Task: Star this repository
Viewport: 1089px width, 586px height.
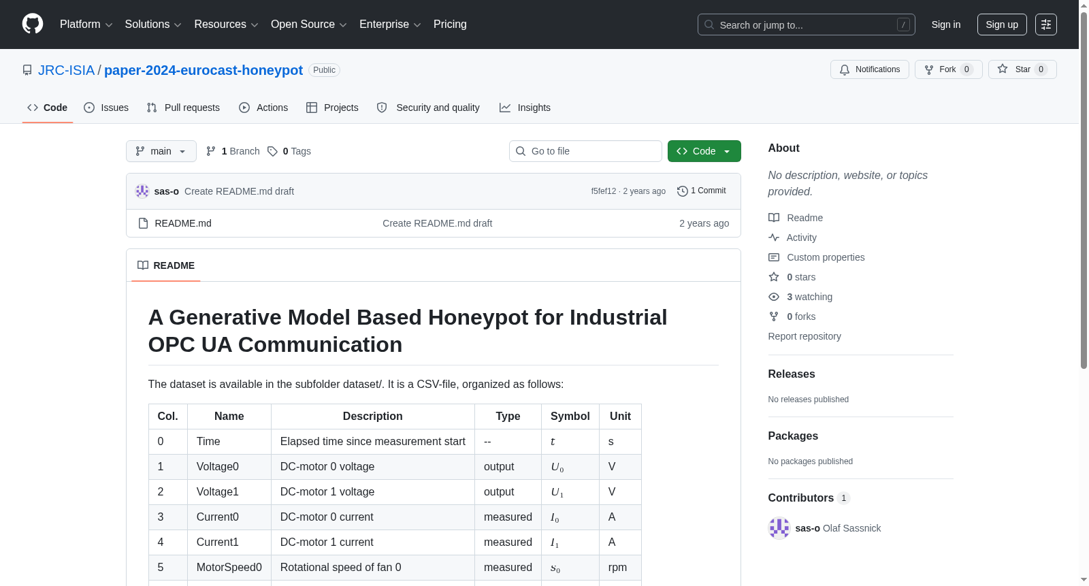Action: 1022,69
